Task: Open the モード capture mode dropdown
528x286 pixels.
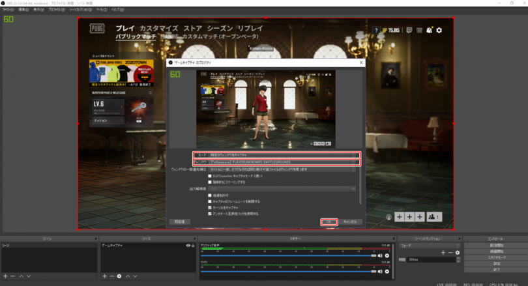Action: [x=282, y=155]
